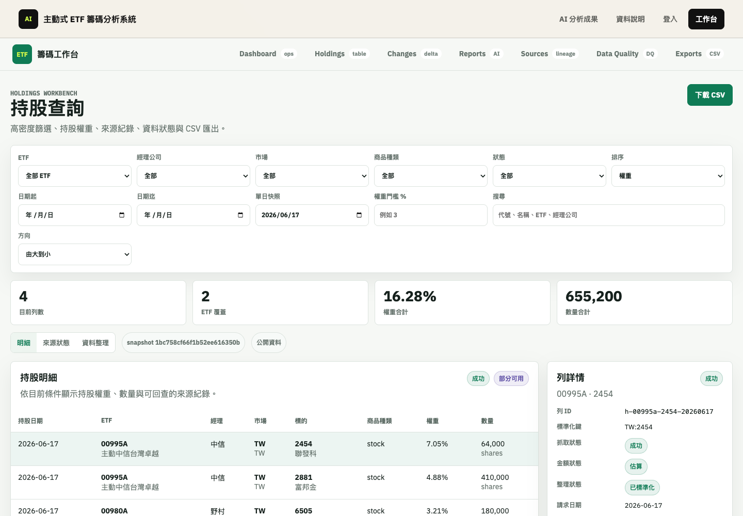This screenshot has width=743, height=516.
Task: Open the Exports CSV tab
Action: tap(699, 54)
